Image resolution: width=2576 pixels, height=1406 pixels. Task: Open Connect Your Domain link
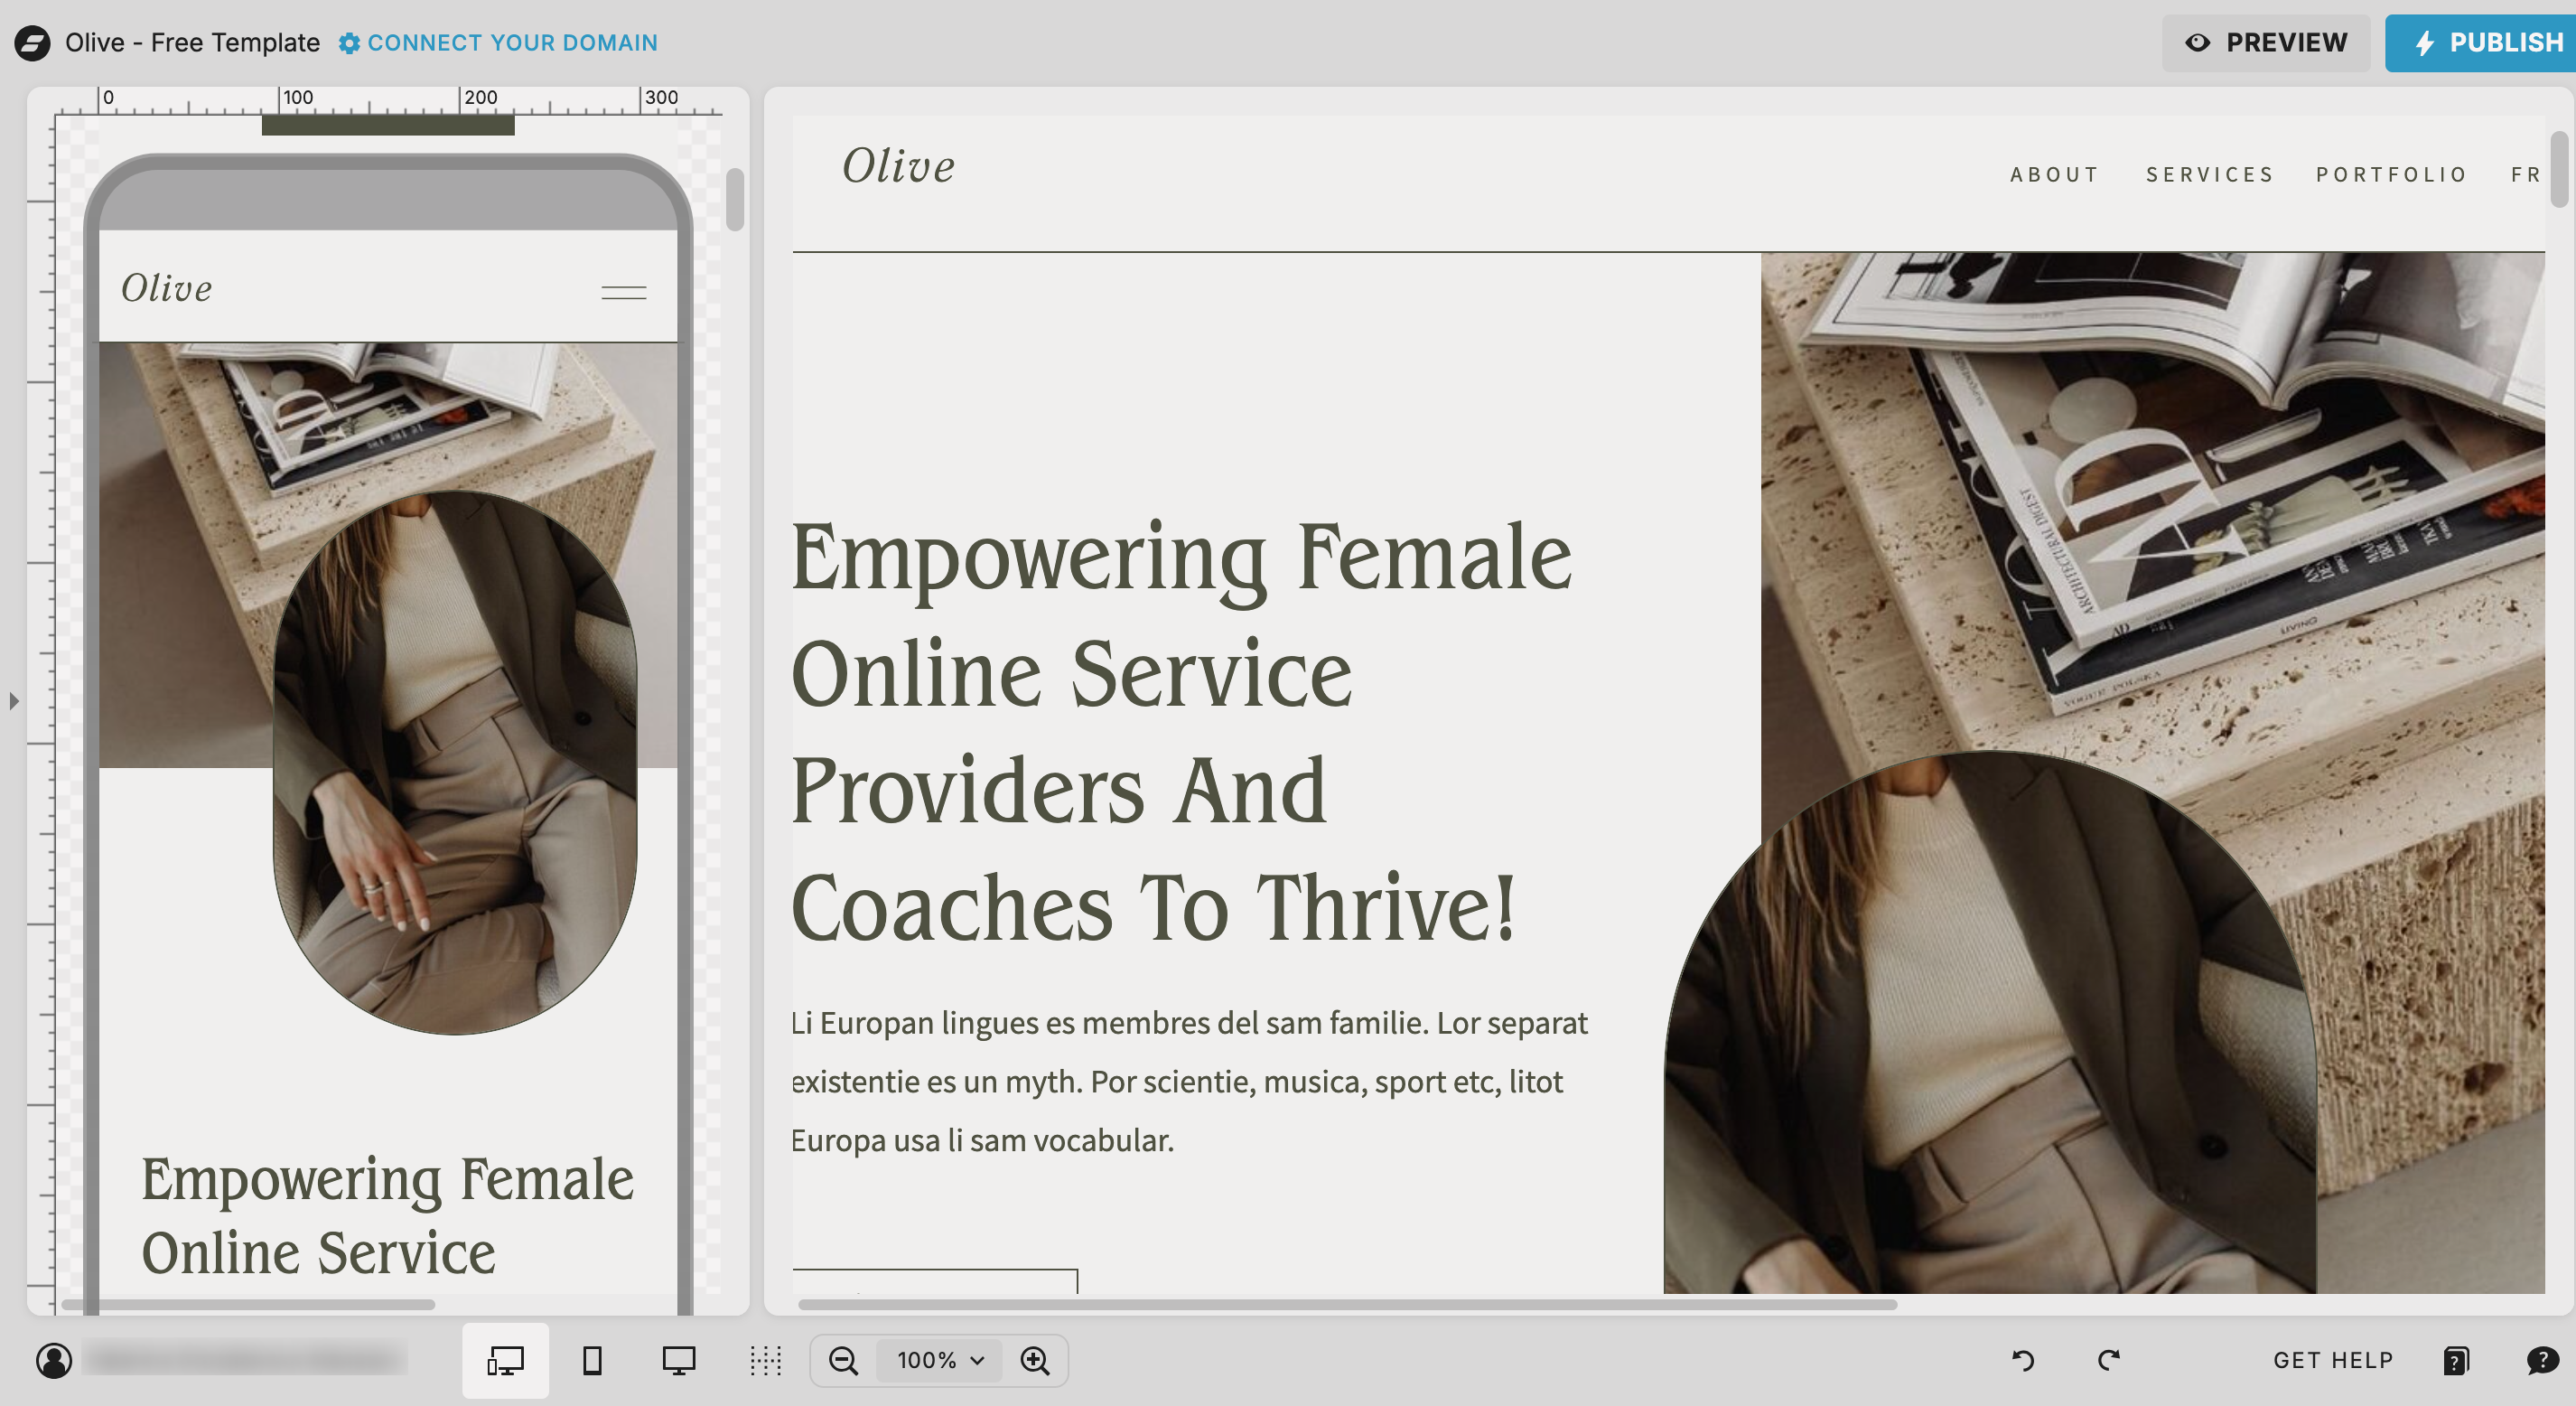[512, 43]
